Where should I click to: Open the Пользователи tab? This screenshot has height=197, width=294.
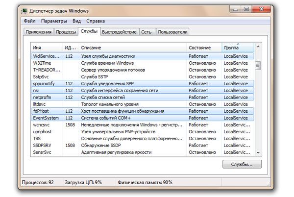[x=172, y=32]
